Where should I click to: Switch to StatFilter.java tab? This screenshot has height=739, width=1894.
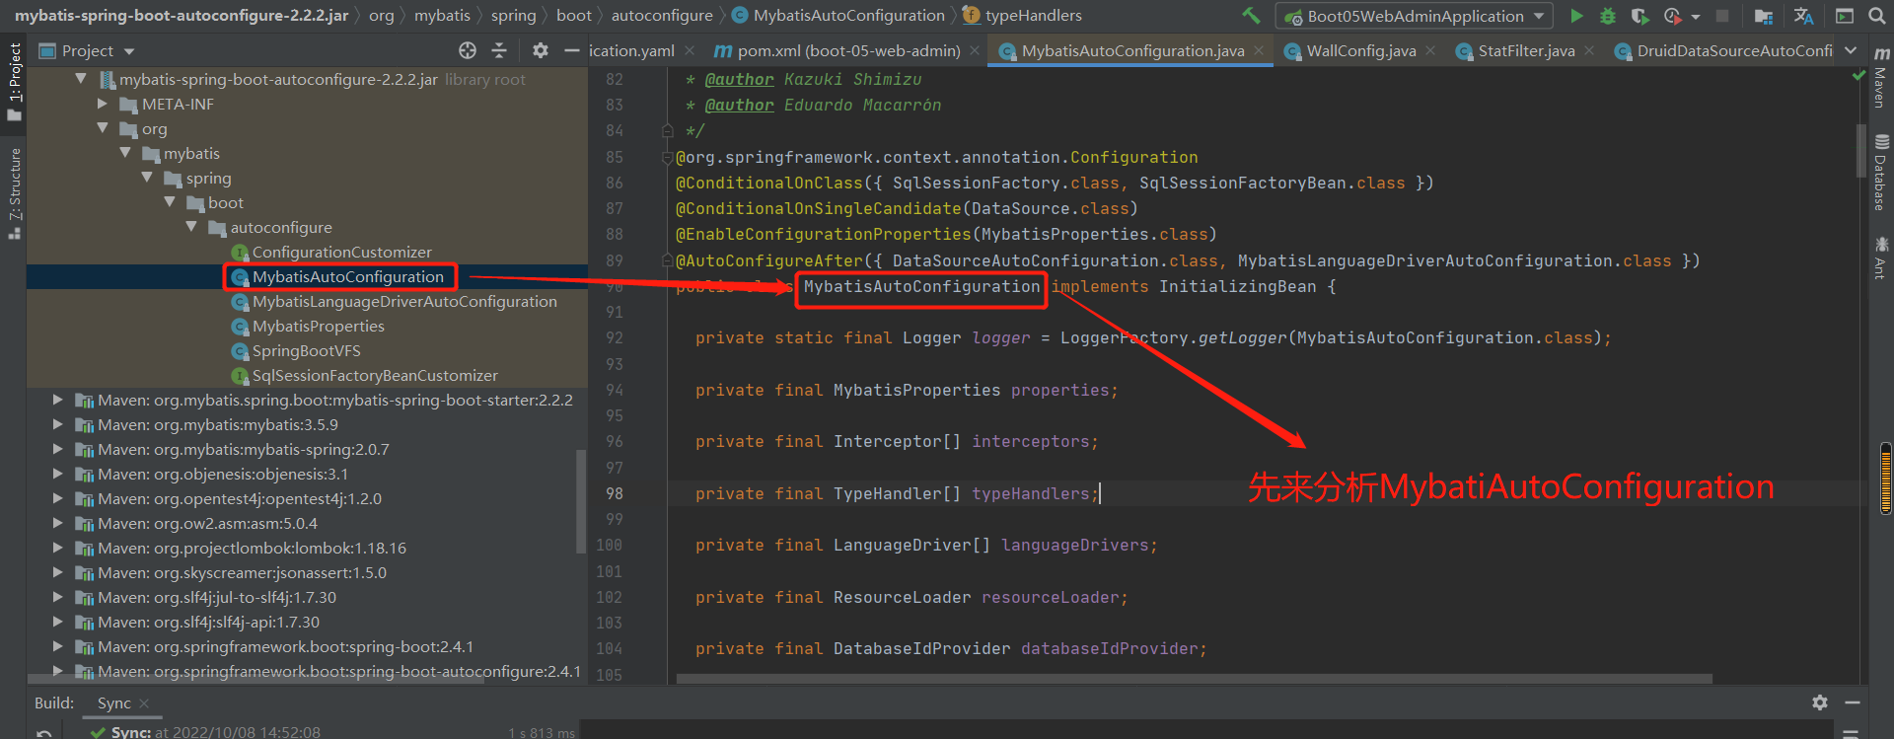[1525, 50]
